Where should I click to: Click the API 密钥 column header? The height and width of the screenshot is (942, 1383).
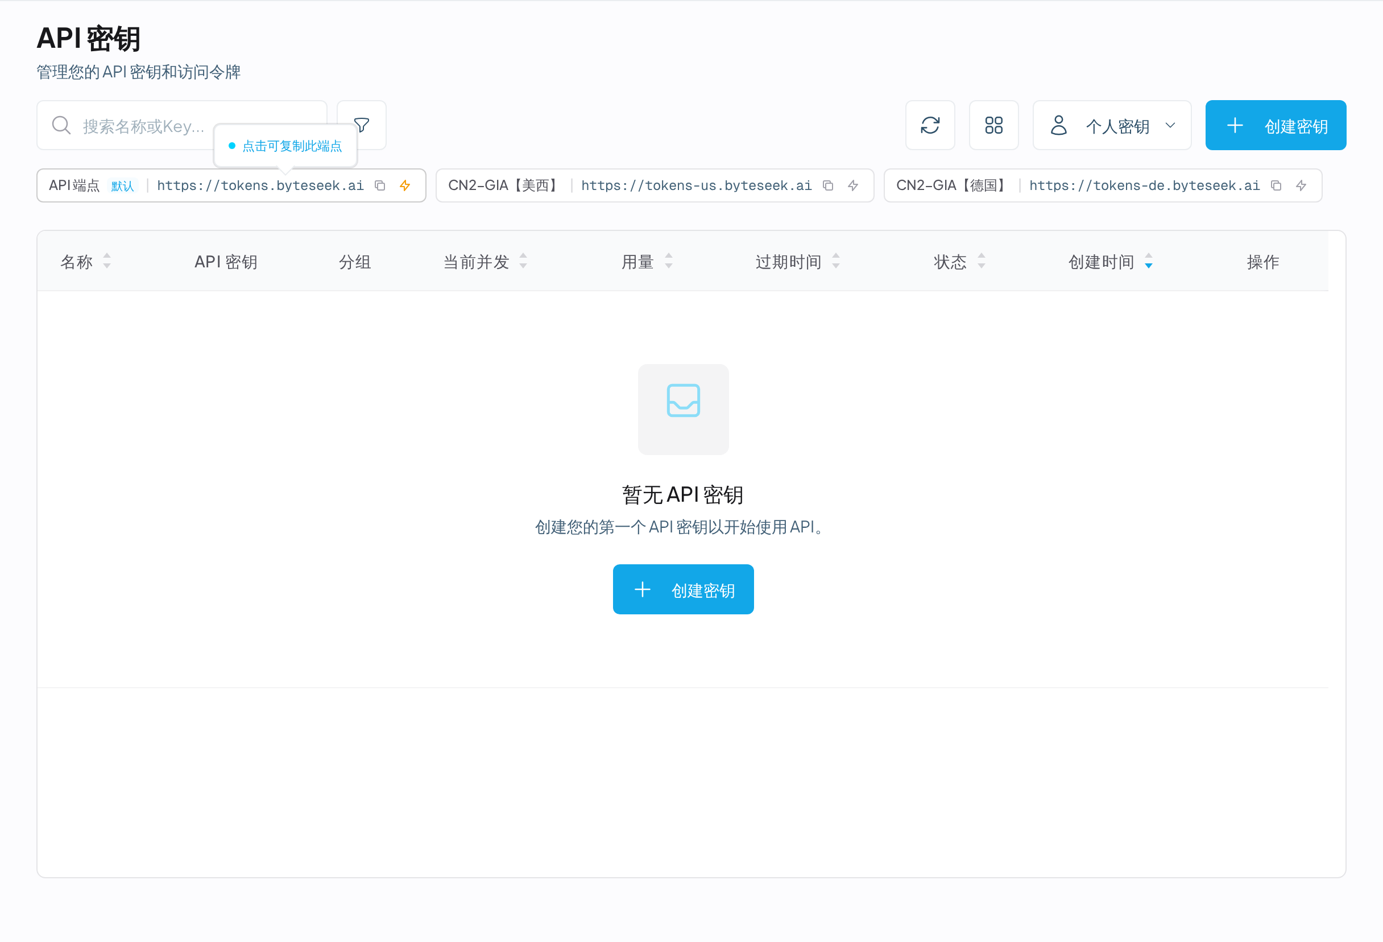[226, 262]
